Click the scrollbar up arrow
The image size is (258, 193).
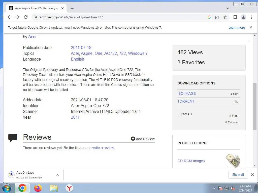pyautogui.click(x=255, y=36)
